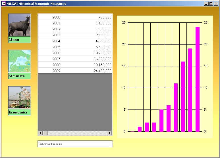This screenshot has height=158, width=220.
Task: Click the Internet users text field
Action: pos(75,144)
